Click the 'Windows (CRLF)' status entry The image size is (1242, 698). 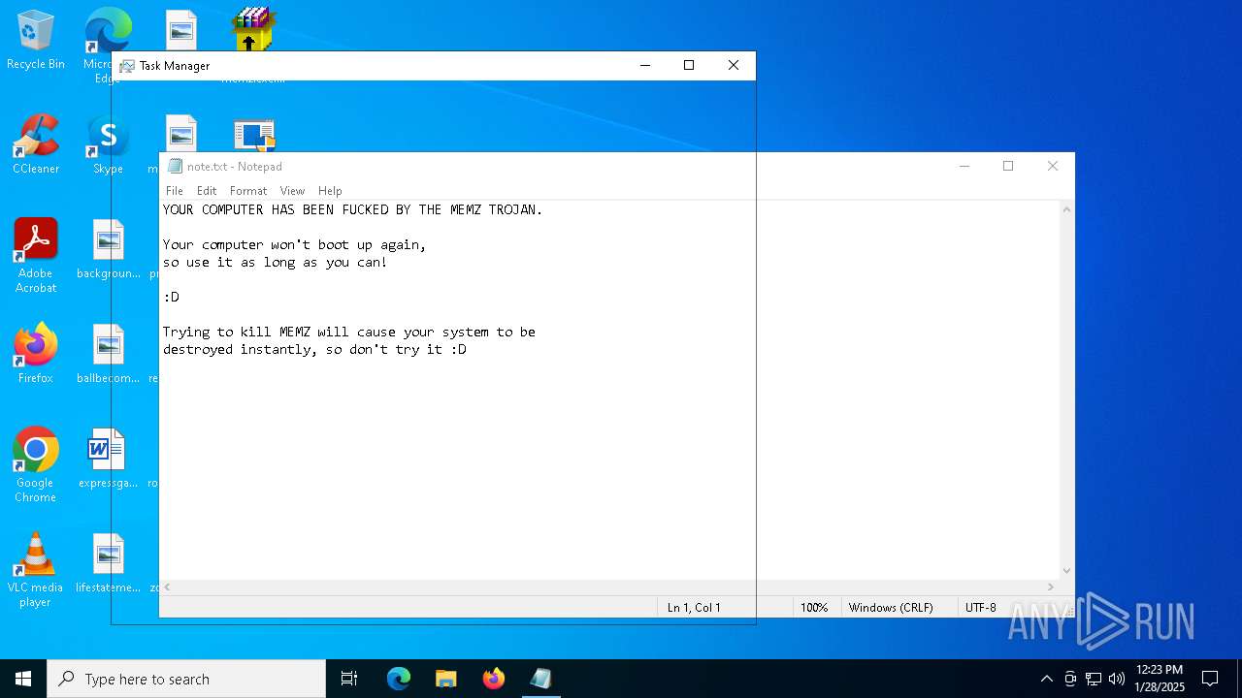pyautogui.click(x=891, y=608)
